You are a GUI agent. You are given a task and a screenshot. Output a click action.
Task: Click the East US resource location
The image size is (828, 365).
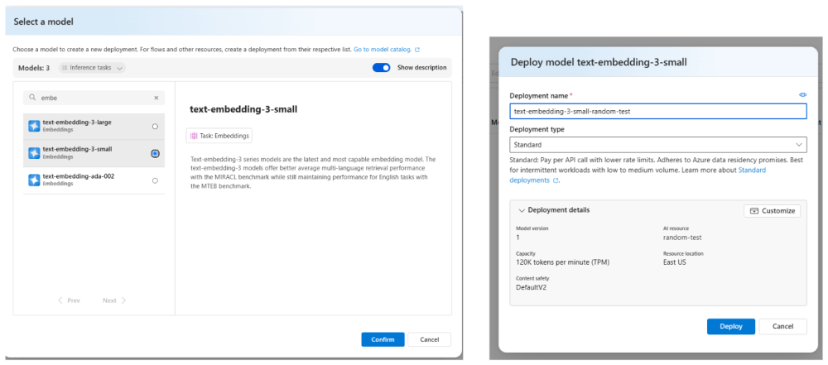coord(674,262)
